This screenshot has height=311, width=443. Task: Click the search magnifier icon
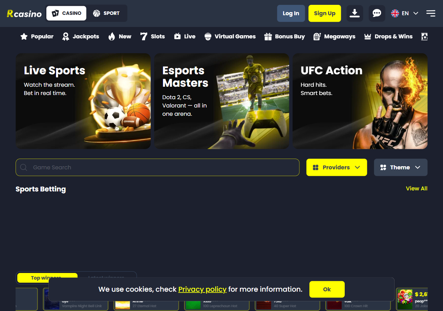click(x=24, y=167)
